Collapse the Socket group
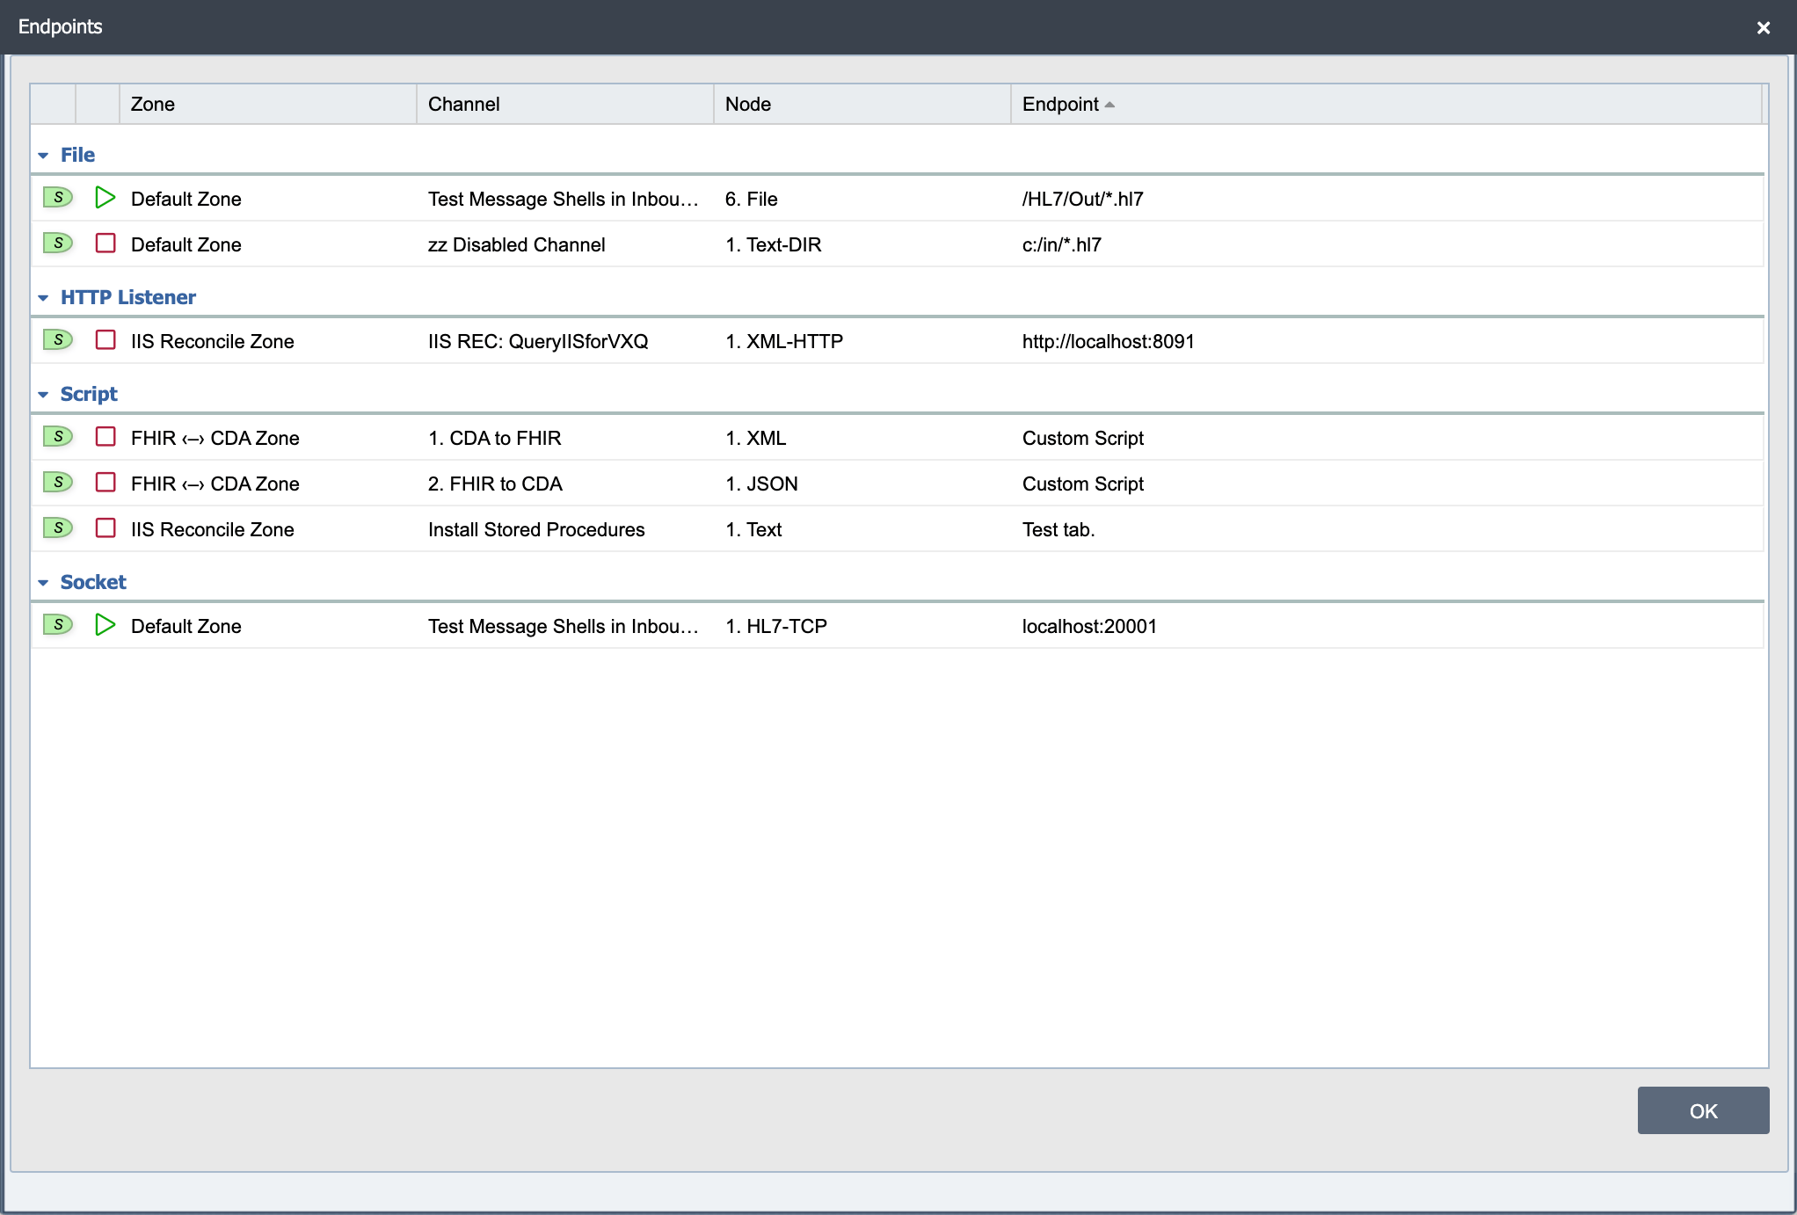Viewport: 1797px width, 1215px height. [43, 583]
